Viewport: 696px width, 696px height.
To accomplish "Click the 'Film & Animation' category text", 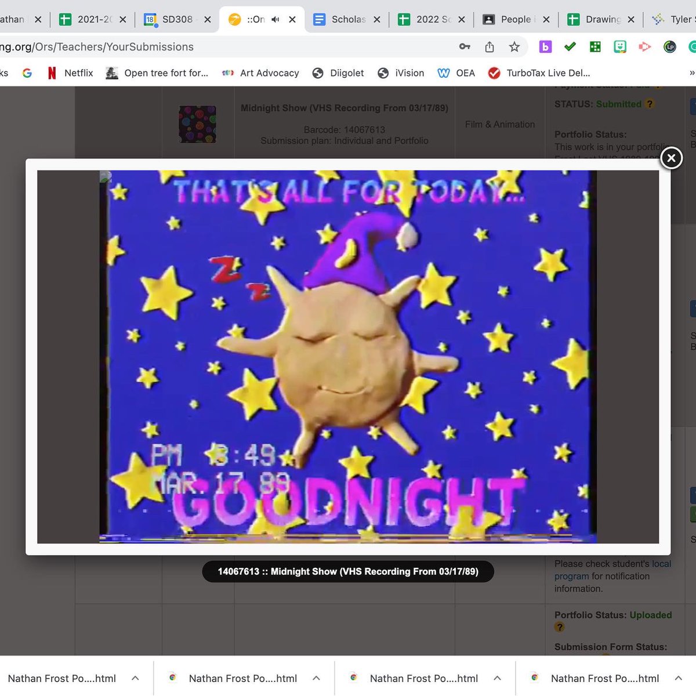I will [x=500, y=124].
